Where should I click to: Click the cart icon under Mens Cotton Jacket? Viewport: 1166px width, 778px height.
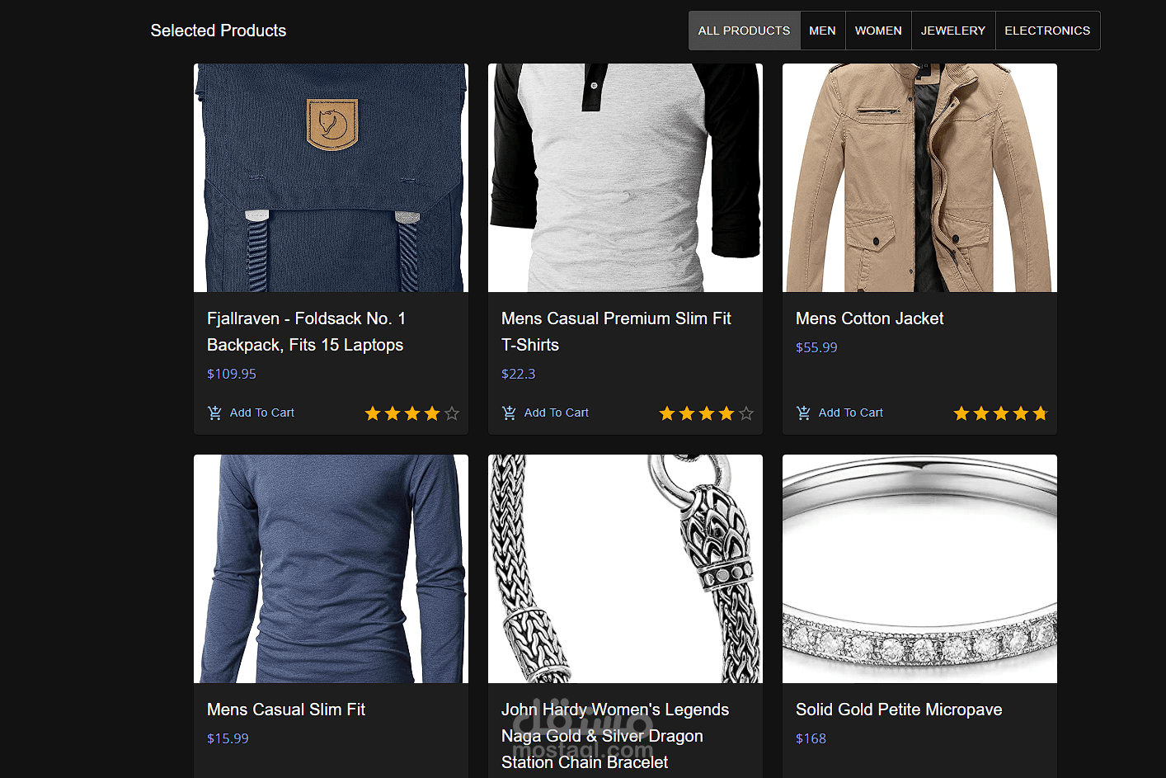click(x=803, y=413)
